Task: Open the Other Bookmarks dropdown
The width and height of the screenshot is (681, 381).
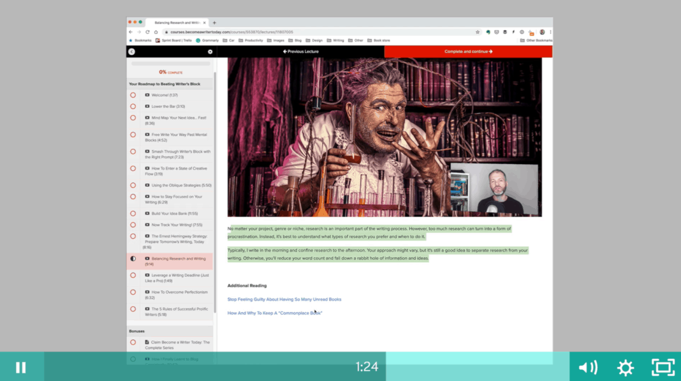Action: point(536,40)
